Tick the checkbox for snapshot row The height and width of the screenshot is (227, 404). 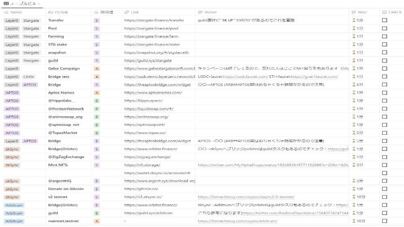(x=385, y=52)
